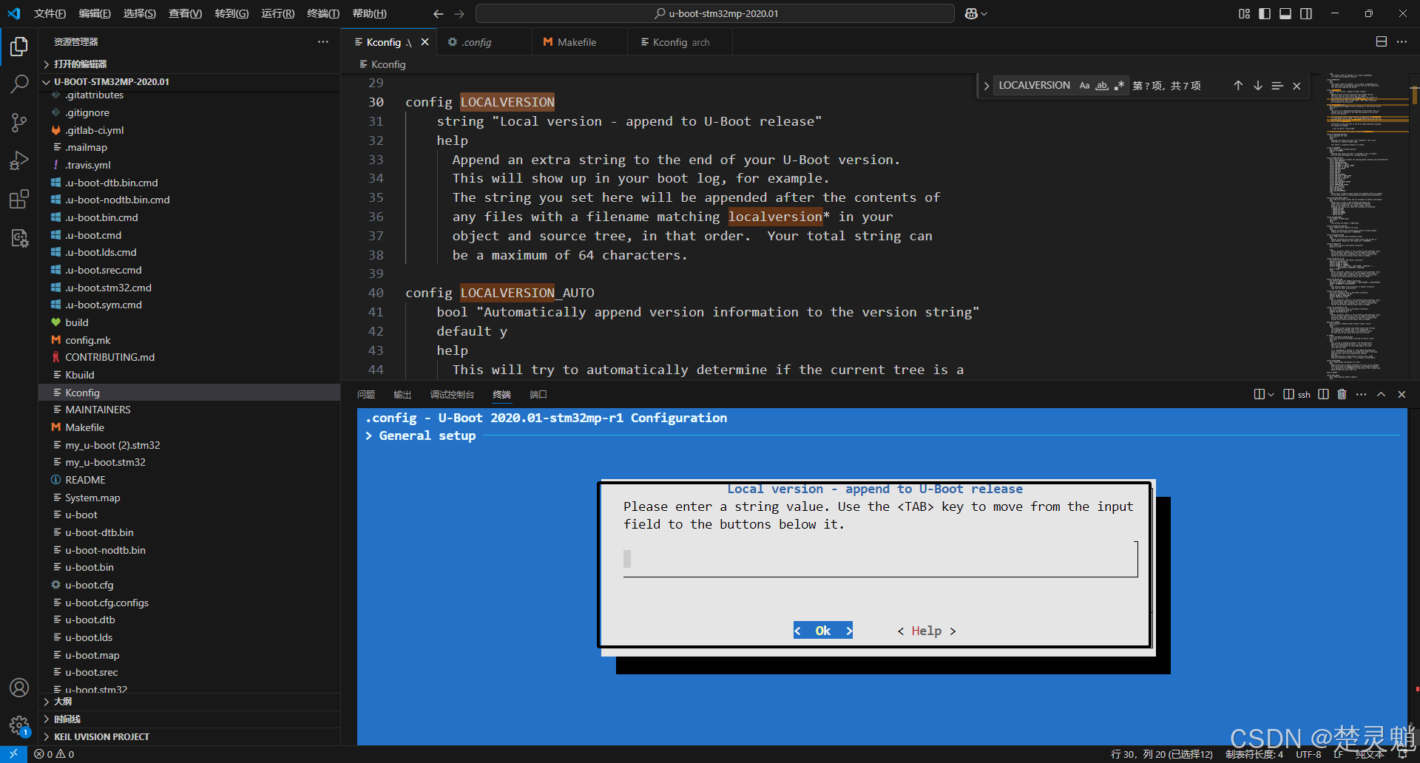Viewport: 1420px width, 763px height.
Task: Click Ok in the menuconfig dialog
Action: (x=823, y=631)
